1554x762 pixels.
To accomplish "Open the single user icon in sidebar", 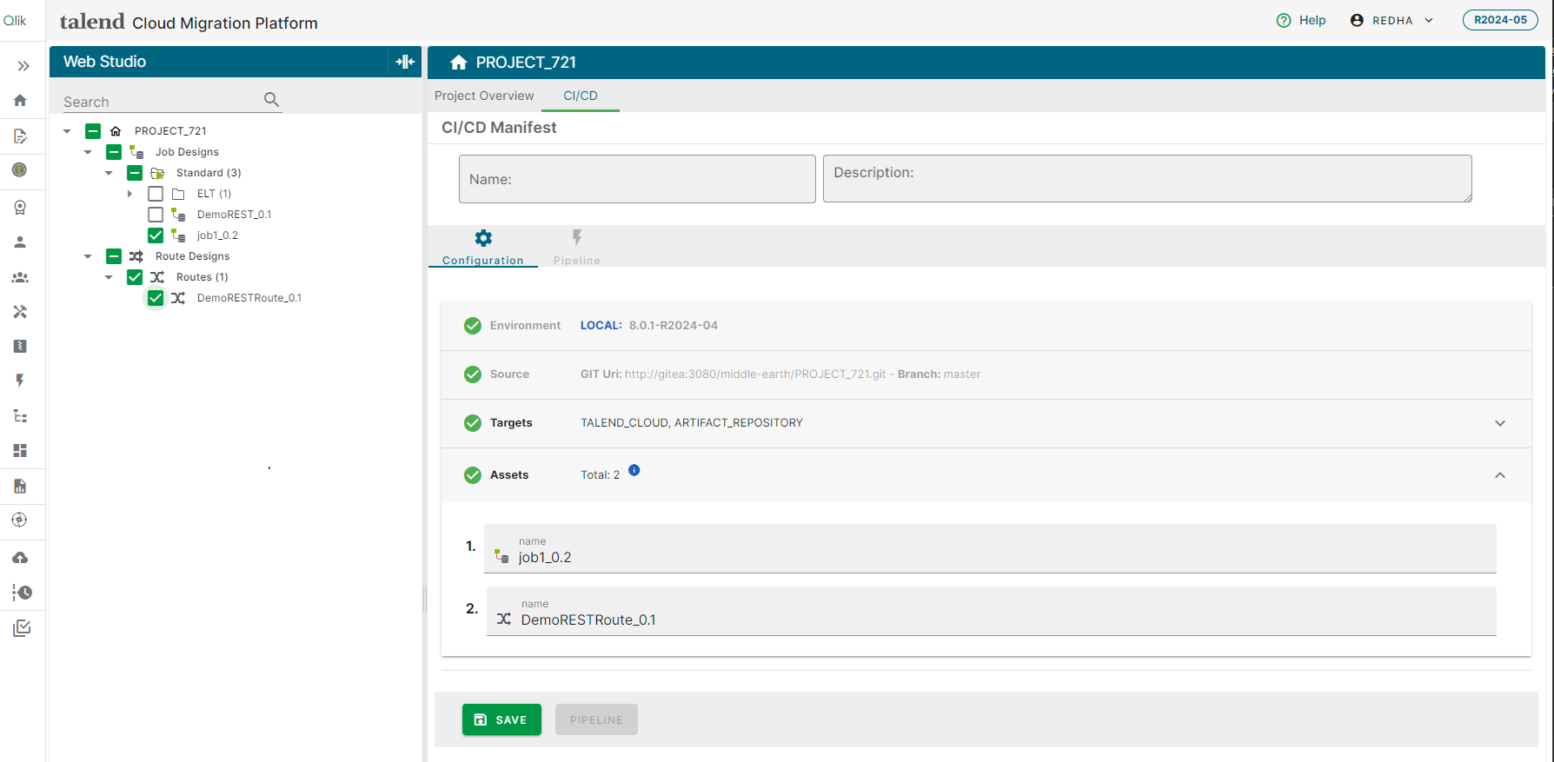I will coord(20,242).
